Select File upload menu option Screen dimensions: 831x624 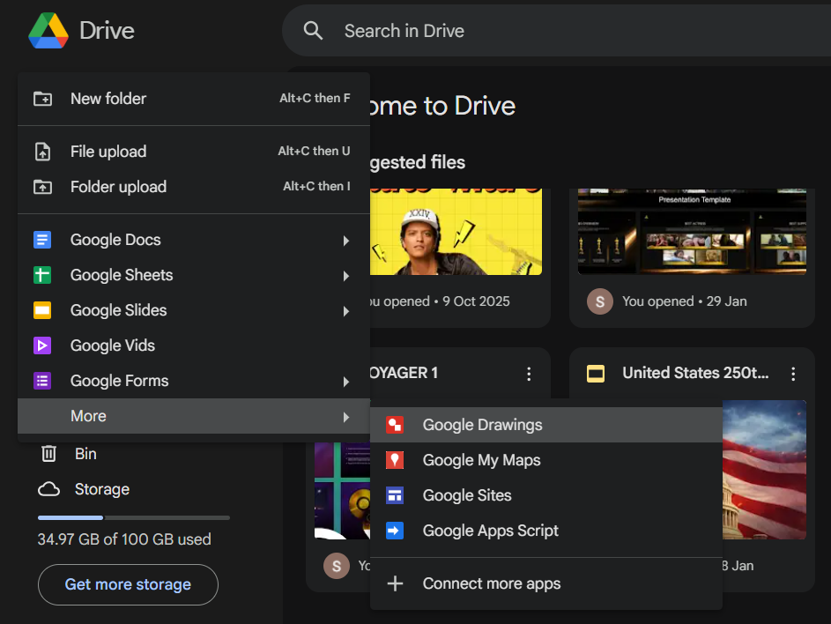[x=108, y=152]
